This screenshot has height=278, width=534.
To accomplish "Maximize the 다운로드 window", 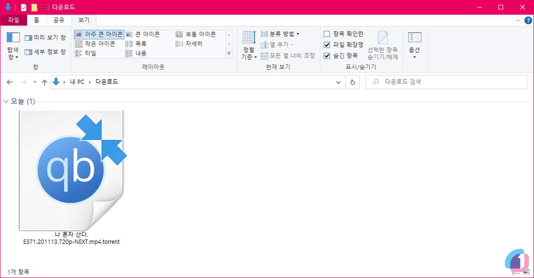I will [501, 7].
